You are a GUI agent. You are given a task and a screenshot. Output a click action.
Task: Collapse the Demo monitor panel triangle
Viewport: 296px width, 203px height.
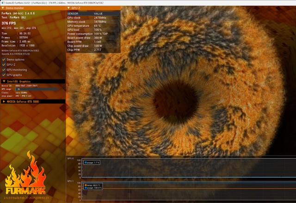point(3,8)
